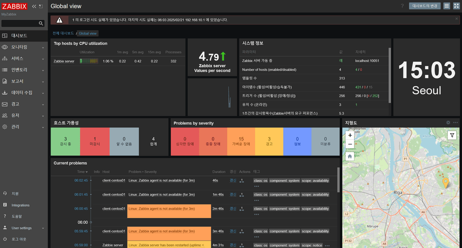
Task: Expand the 인벤토리 menu
Action: (x=24, y=70)
